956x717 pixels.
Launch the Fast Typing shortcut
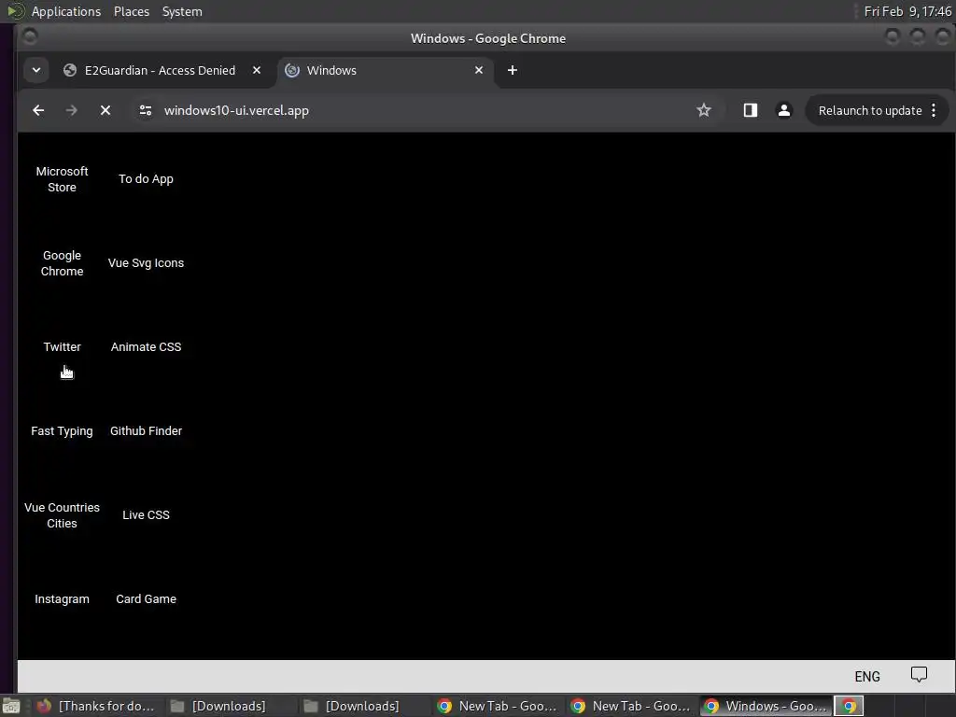(x=62, y=431)
